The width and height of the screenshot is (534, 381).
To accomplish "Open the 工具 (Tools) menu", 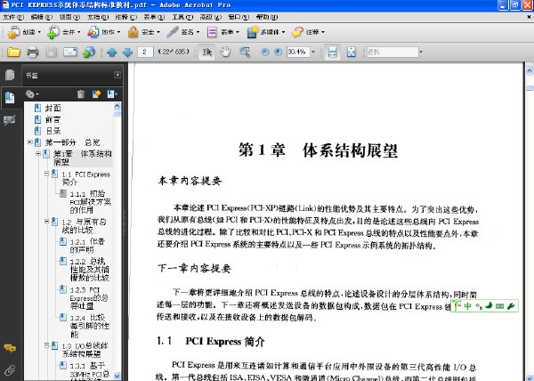I will (x=182, y=17).
